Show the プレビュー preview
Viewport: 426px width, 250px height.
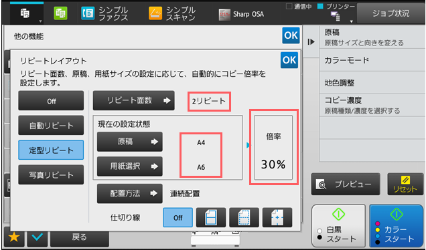pyautogui.click(x=346, y=184)
